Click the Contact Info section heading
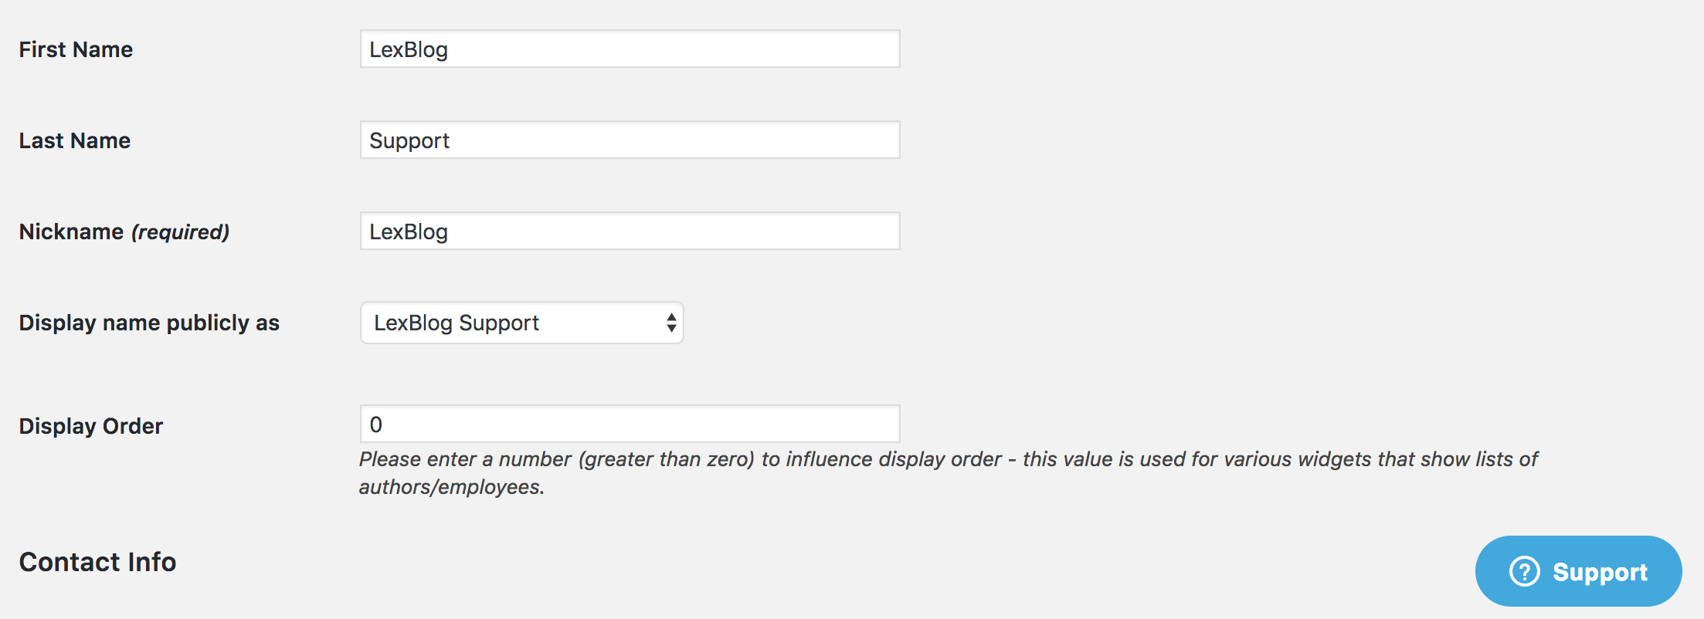Screen dimensions: 1704x619 (x=97, y=562)
